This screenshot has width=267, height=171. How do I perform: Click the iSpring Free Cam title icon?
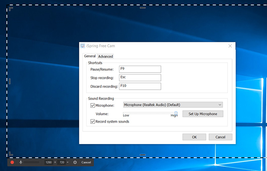click(82, 46)
